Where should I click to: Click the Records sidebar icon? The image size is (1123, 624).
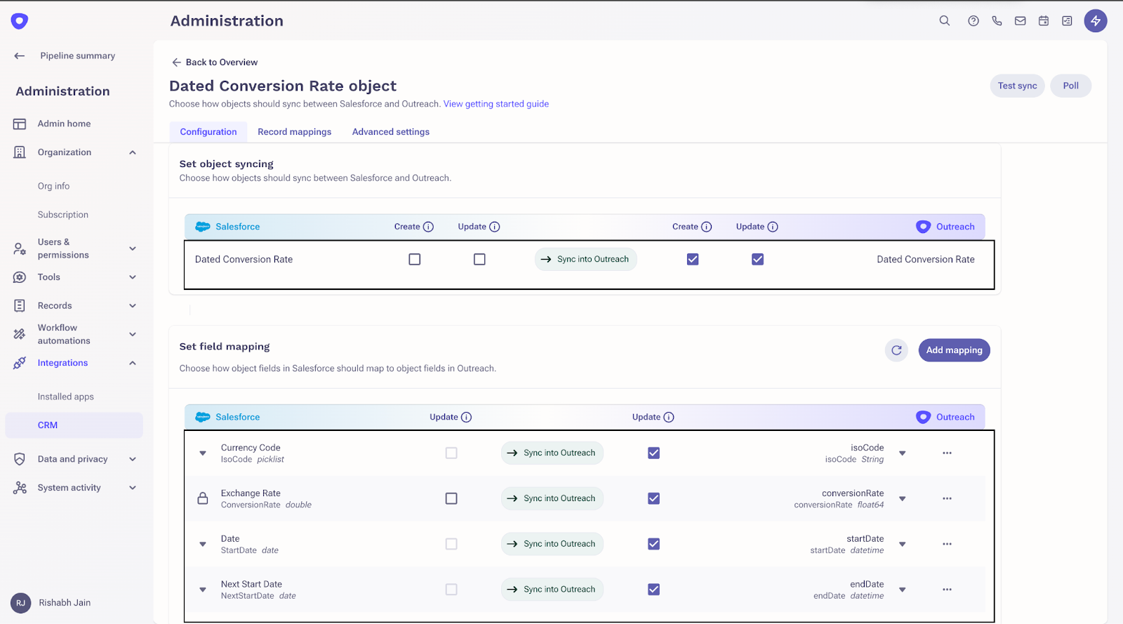pyautogui.click(x=20, y=306)
